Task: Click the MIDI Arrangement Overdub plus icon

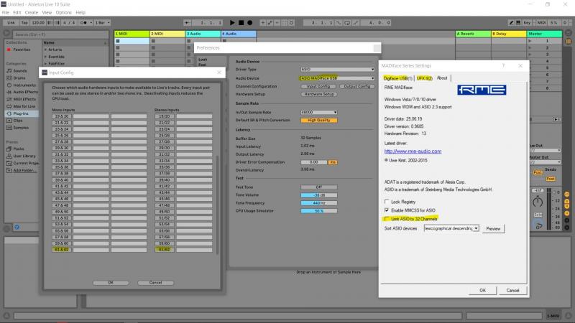Action: (x=262, y=23)
